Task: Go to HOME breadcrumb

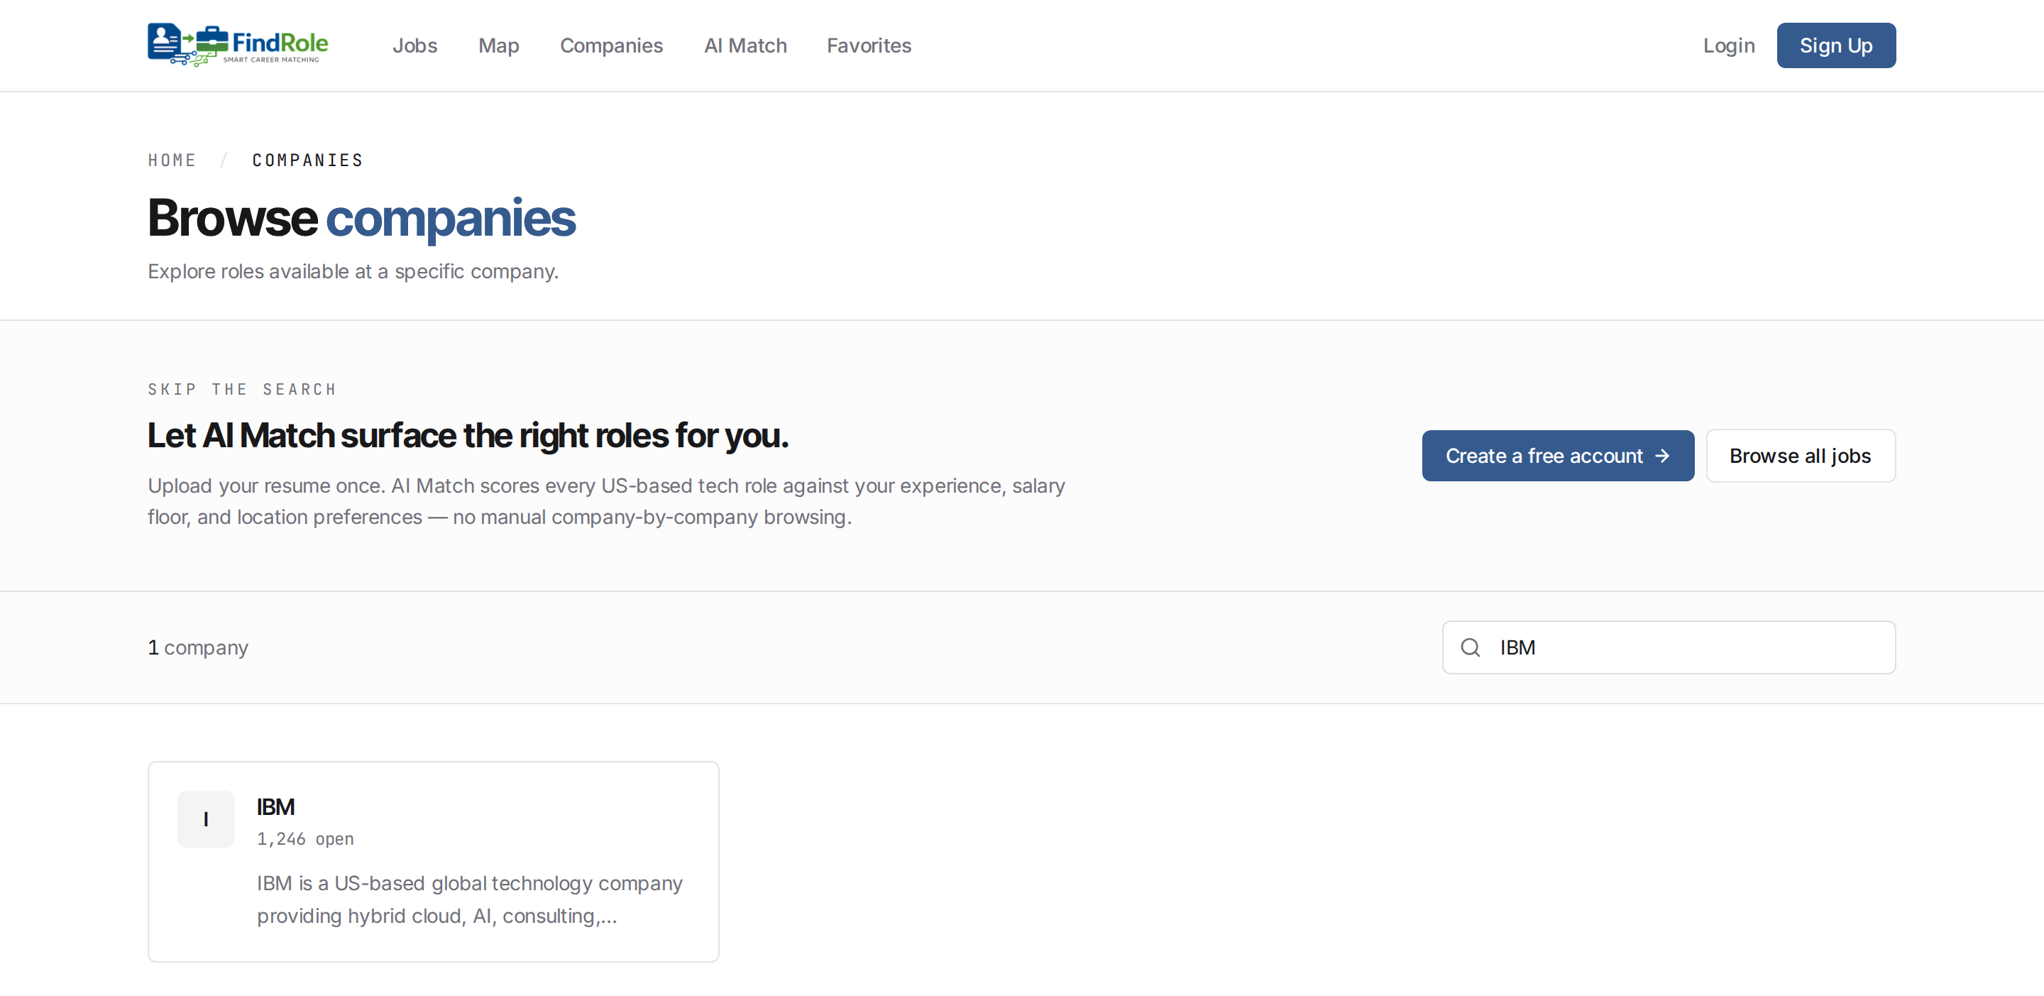Action: pyautogui.click(x=172, y=160)
